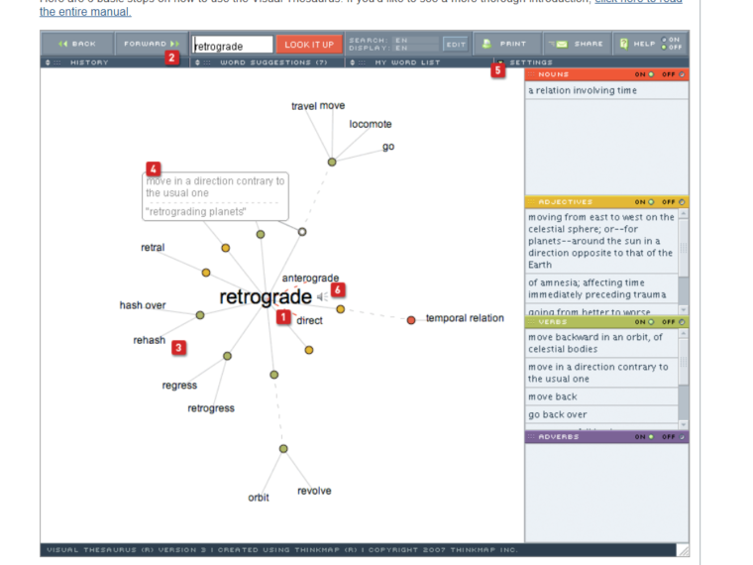Viewport: 753px width, 565px height.
Task: Turn help mode OFF
Action: point(672,48)
